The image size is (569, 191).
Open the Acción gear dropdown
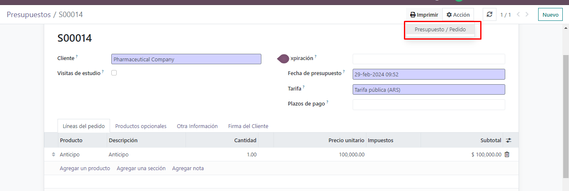(x=458, y=15)
